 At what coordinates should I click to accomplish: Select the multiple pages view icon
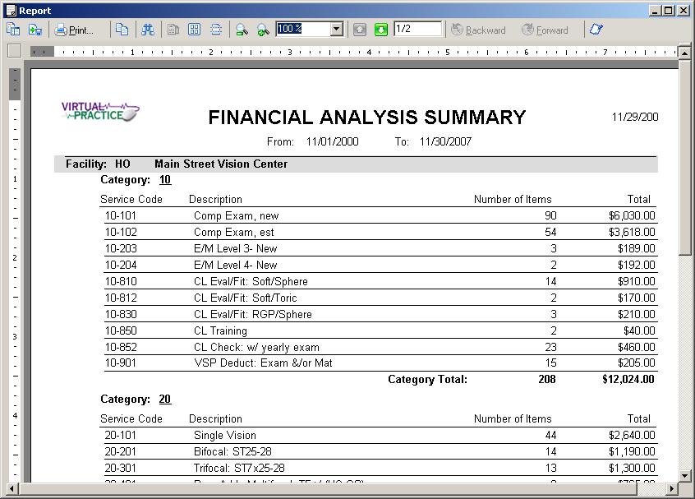click(x=195, y=30)
